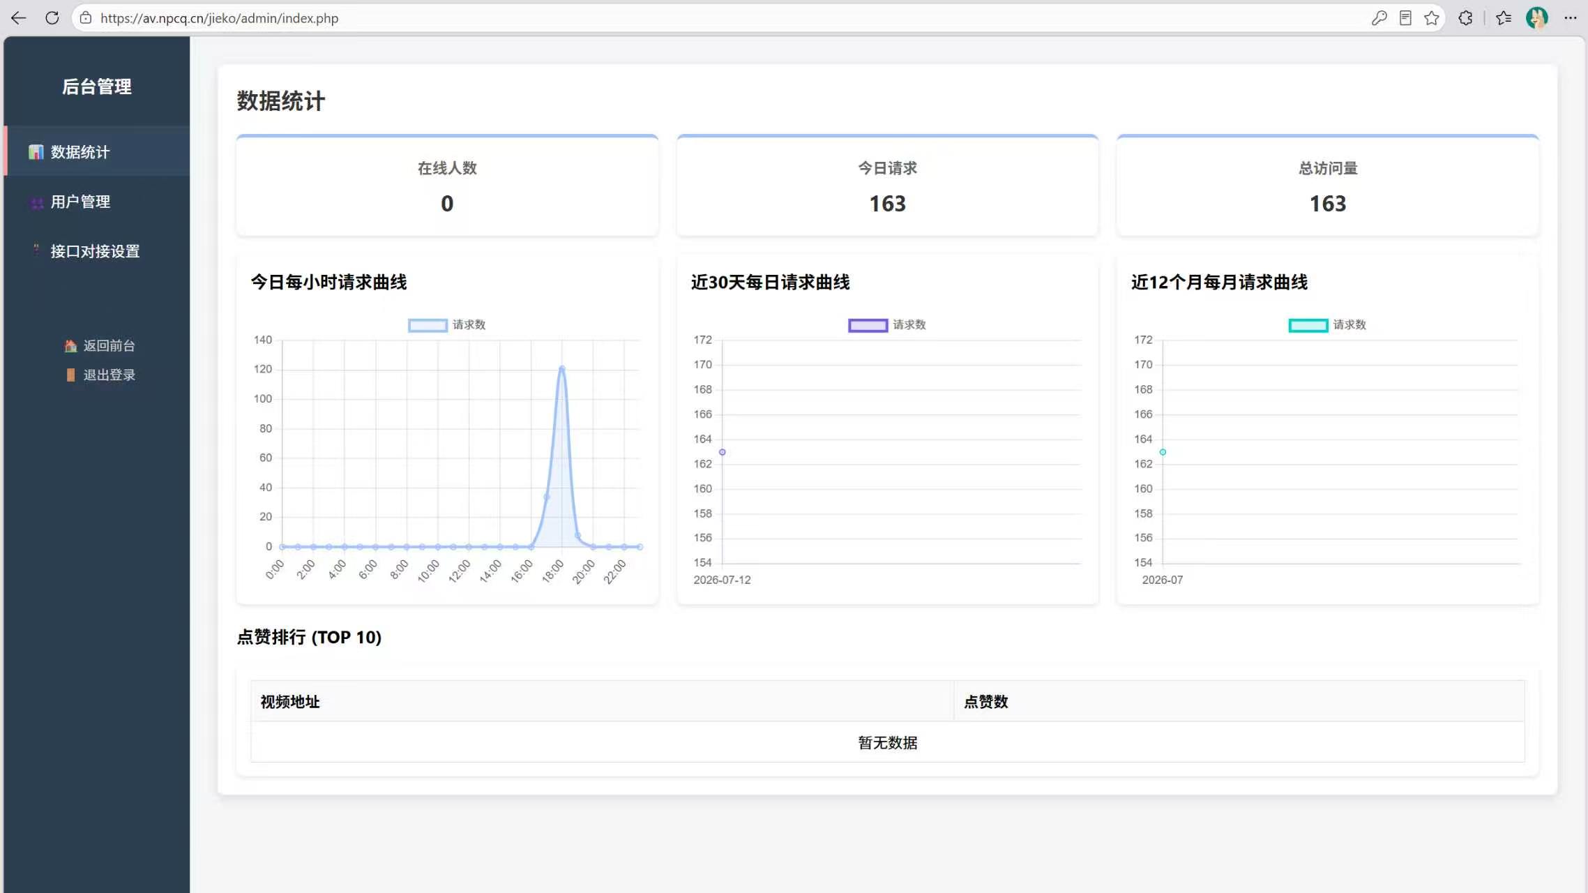The width and height of the screenshot is (1588, 893).
Task: Click the 近30天每日请求曲线 chart title
Action: pos(770,282)
